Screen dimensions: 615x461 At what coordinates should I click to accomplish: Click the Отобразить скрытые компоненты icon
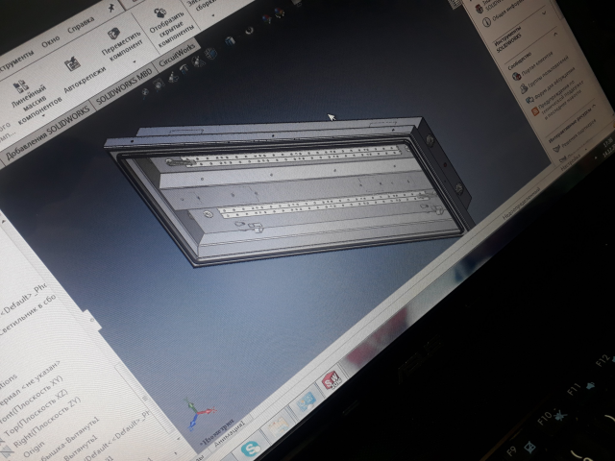click(160, 12)
